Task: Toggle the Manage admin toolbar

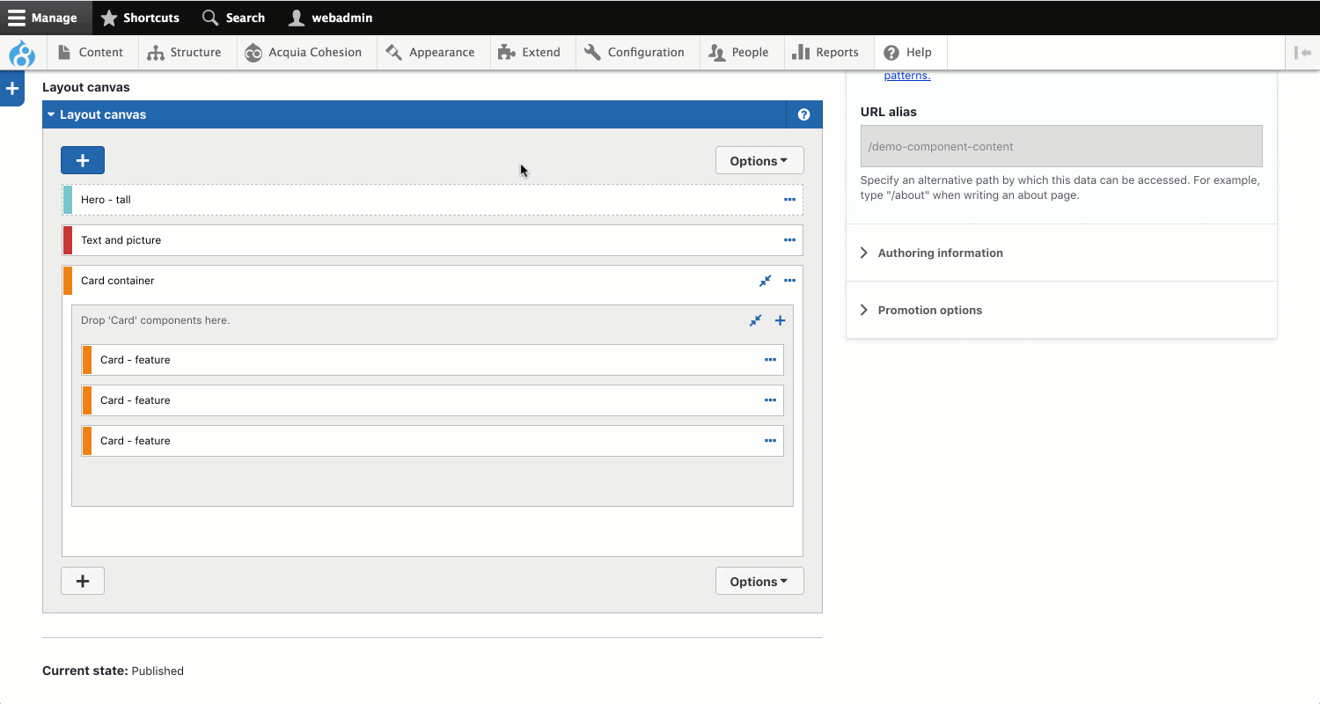Action: pos(43,18)
